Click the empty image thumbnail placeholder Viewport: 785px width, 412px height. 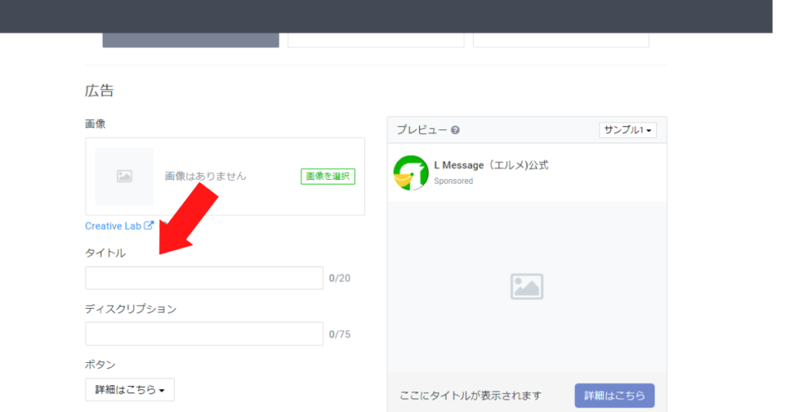(124, 176)
